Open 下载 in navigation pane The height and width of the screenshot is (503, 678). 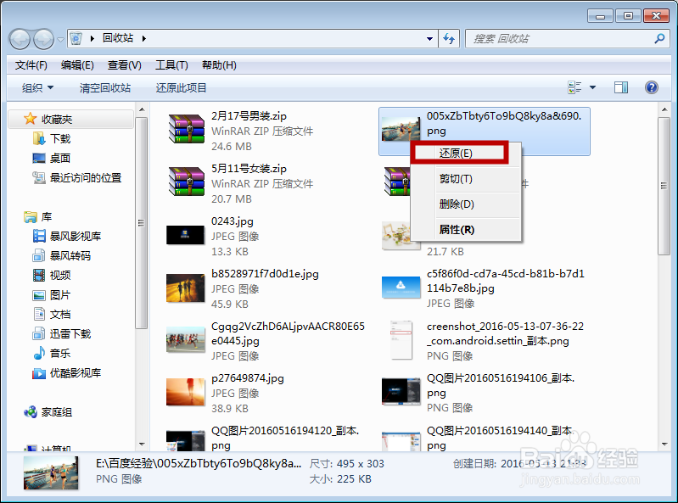[x=51, y=139]
